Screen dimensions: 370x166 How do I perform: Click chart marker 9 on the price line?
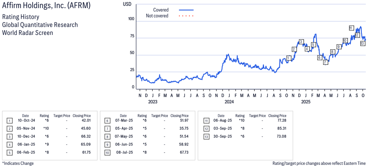(x=339, y=47)
